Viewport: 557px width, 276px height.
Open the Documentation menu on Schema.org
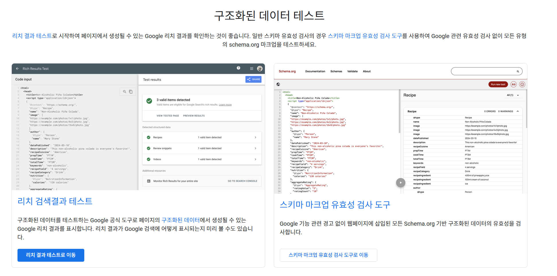tap(315, 72)
